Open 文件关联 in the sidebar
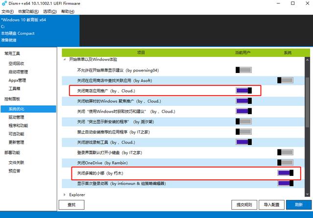 pos(16,163)
